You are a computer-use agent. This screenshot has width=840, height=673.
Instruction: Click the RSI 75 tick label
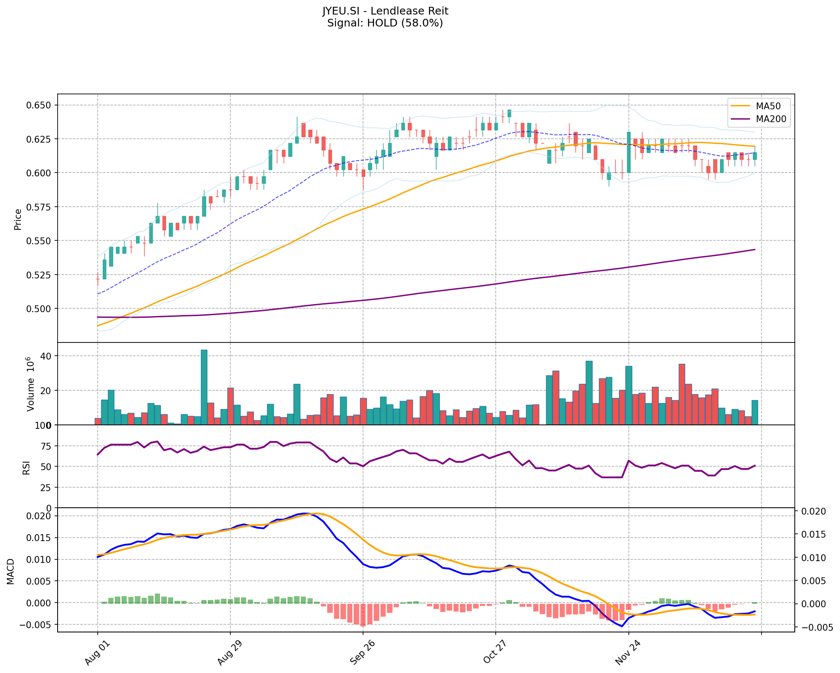click(x=45, y=446)
